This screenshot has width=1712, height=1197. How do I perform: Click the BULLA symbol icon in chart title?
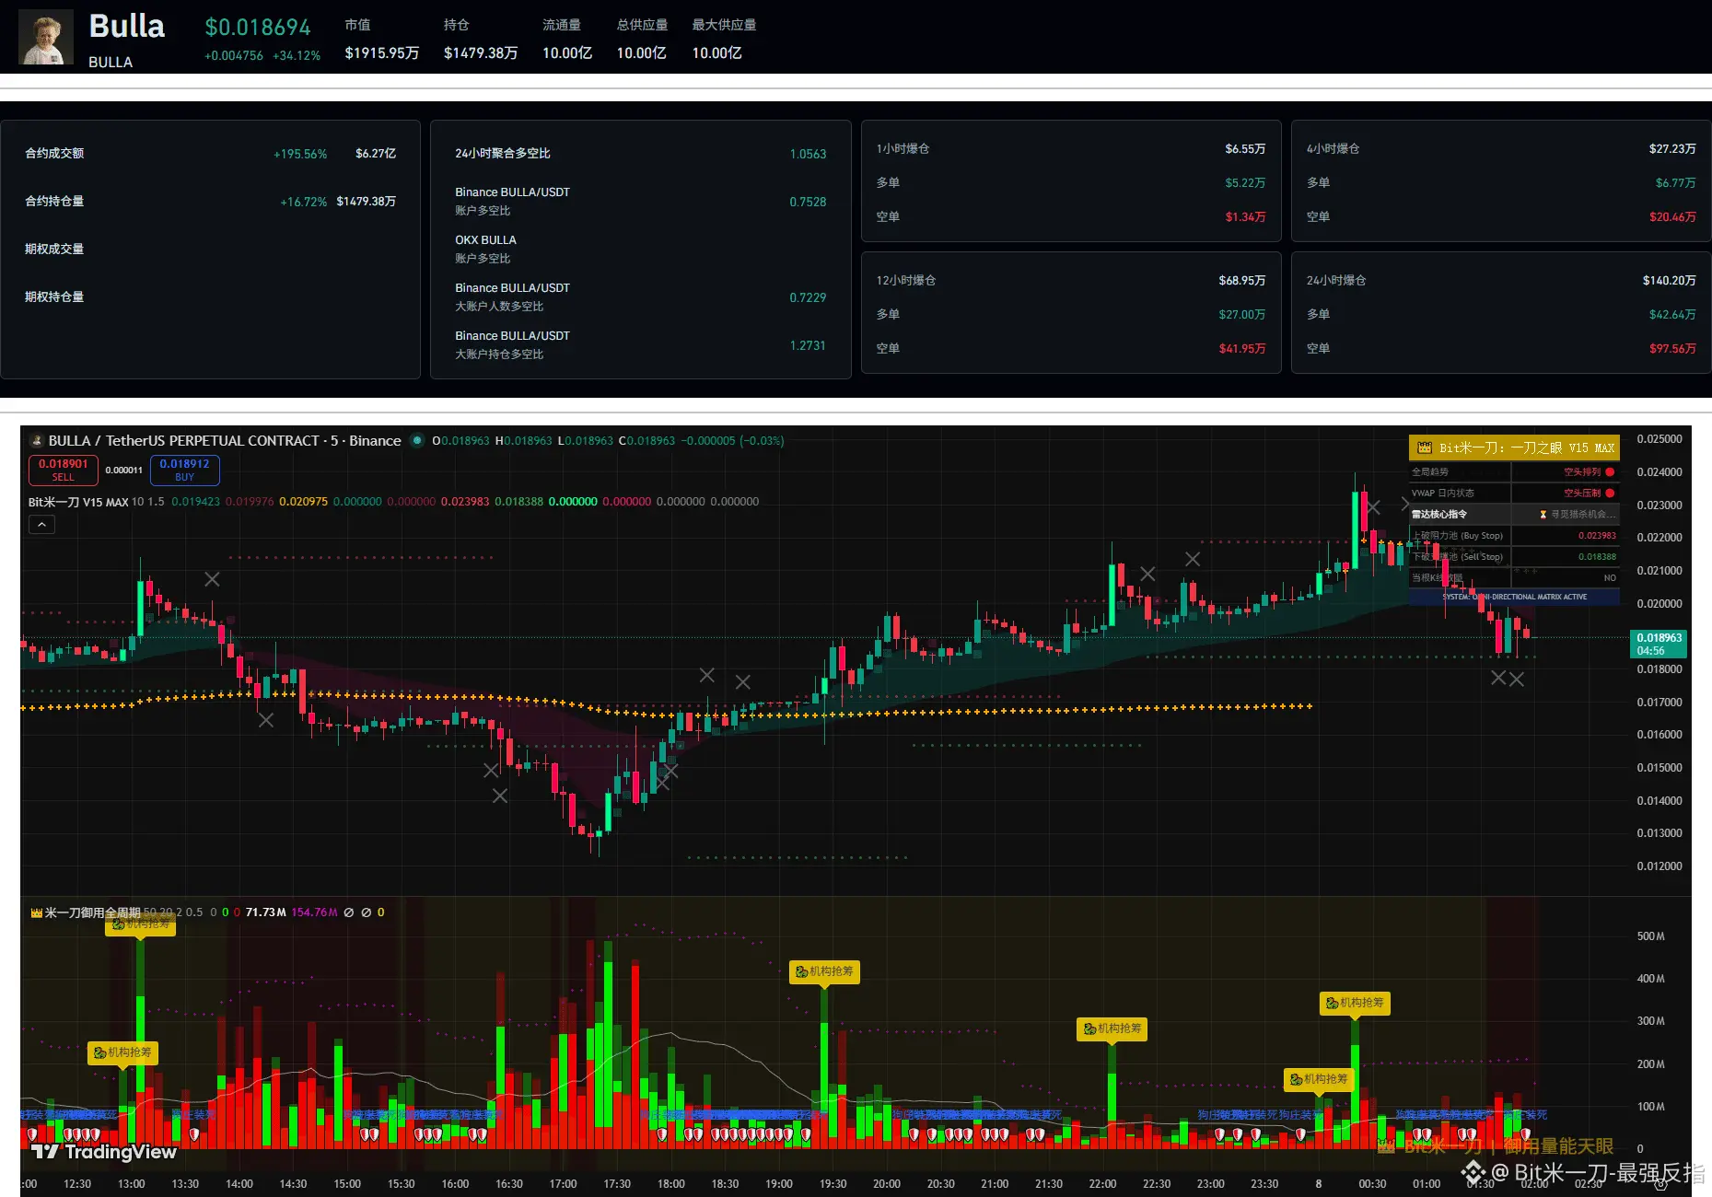pyautogui.click(x=37, y=441)
